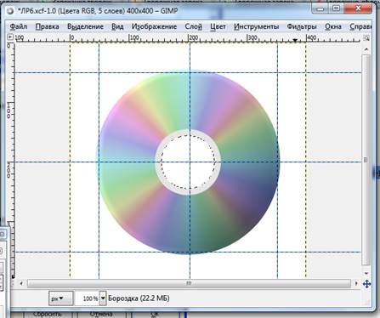Open the Фильтры menu
380x318 pixels.
[x=302, y=26]
